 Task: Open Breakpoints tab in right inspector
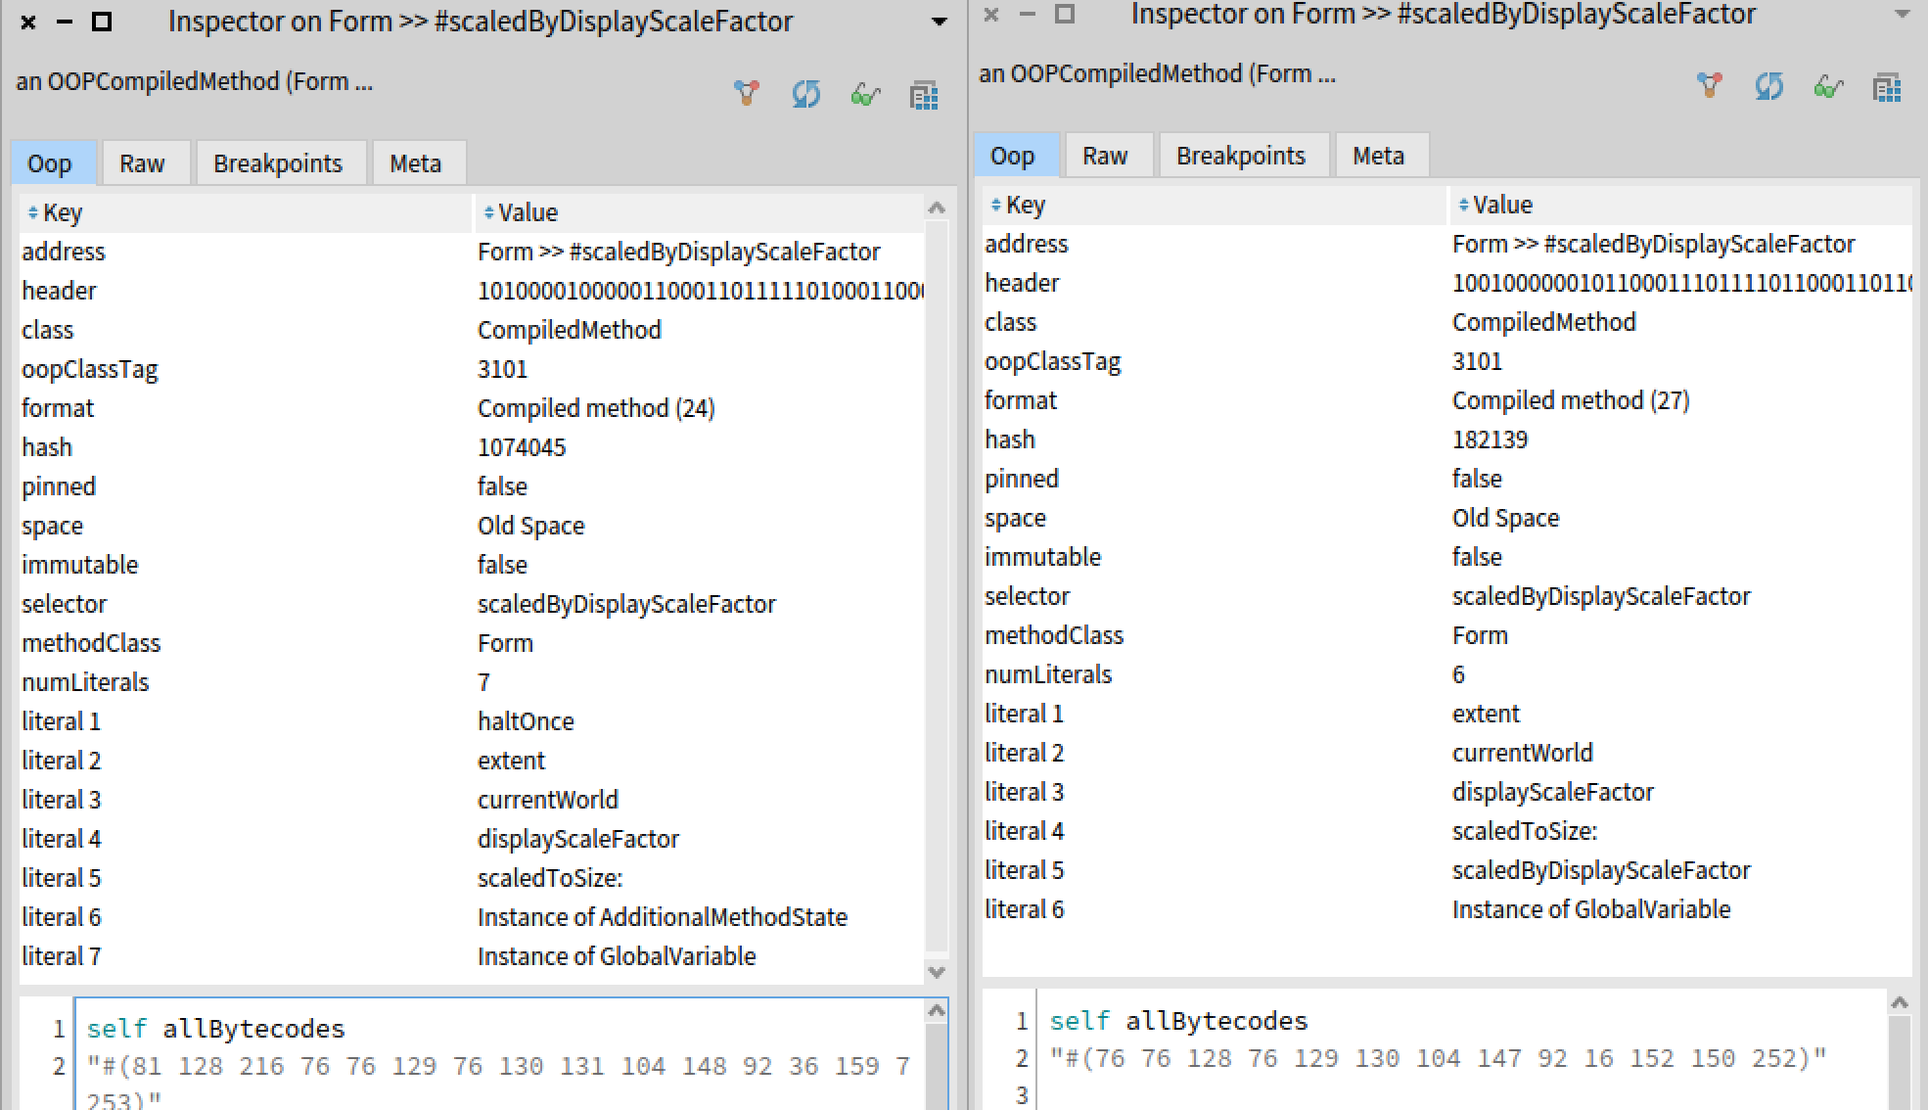1240,156
